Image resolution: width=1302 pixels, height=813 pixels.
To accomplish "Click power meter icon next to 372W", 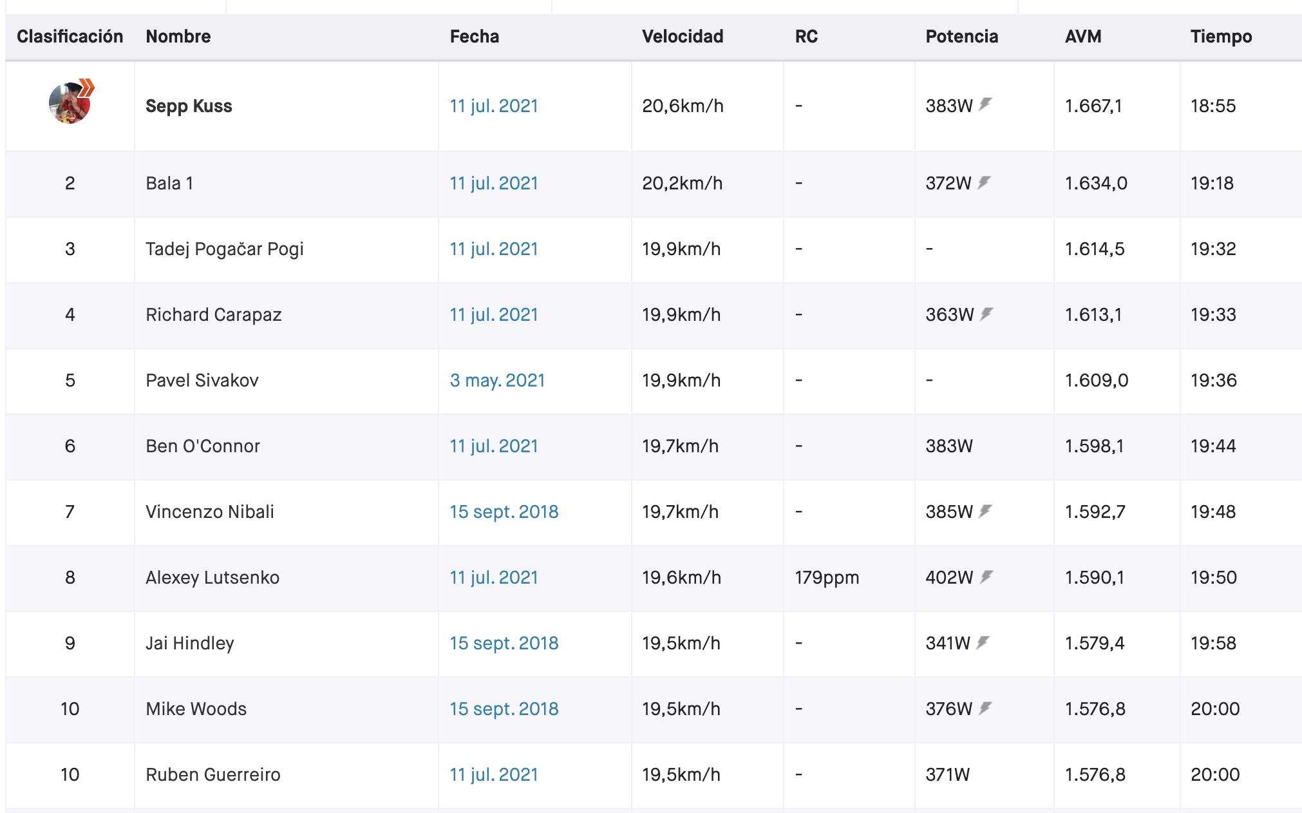I will click(984, 183).
